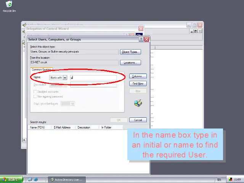Click the help question mark in the title bar

[x=141, y=39]
